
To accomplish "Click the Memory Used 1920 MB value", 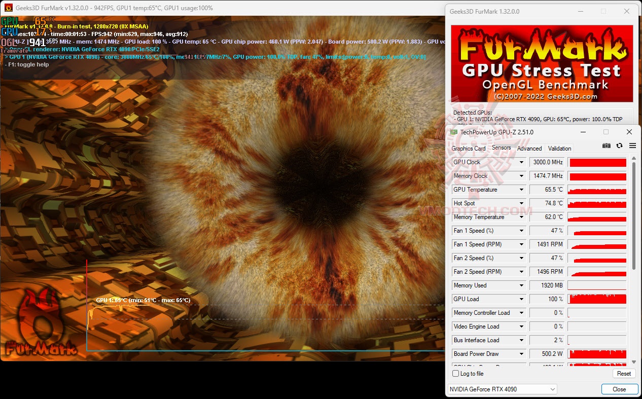I will (x=547, y=285).
